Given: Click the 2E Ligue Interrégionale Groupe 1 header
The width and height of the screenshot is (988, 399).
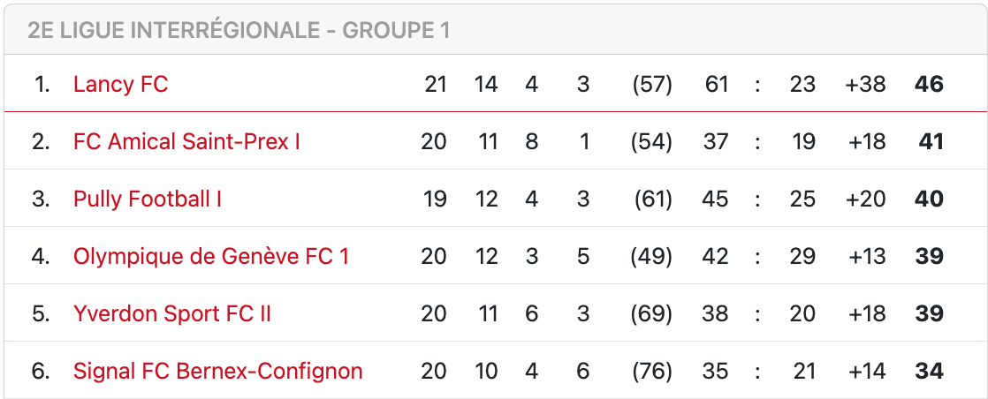Looking at the screenshot, I should click(239, 30).
